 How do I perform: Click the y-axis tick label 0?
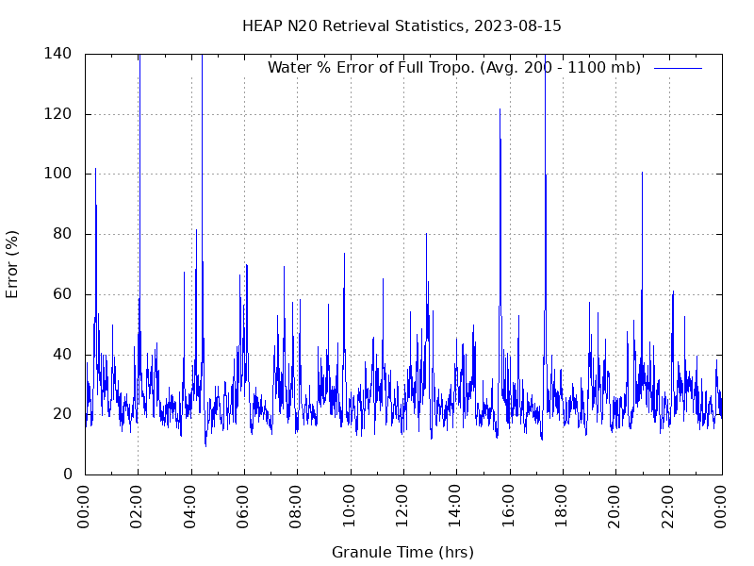pos(67,474)
